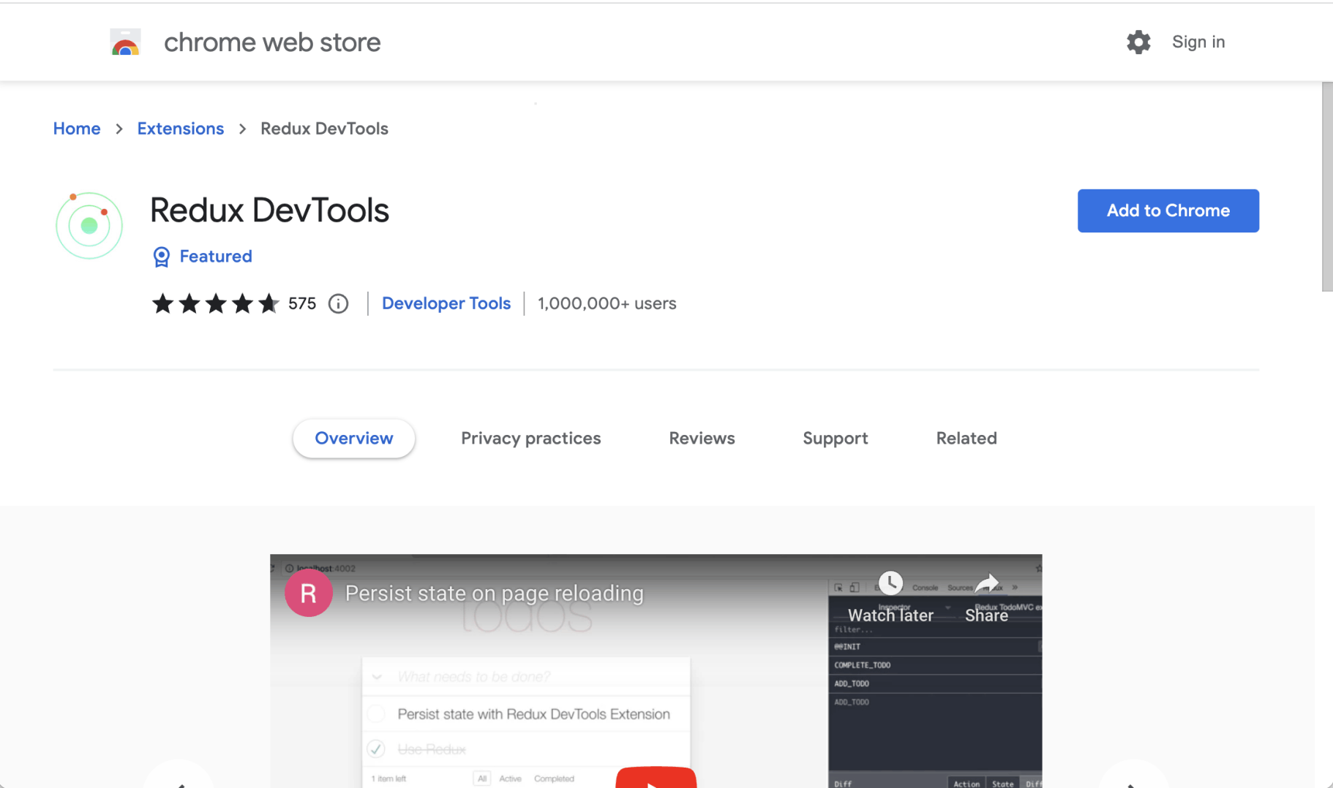
Task: Sign in to the Chrome Web Store
Action: pyautogui.click(x=1198, y=42)
